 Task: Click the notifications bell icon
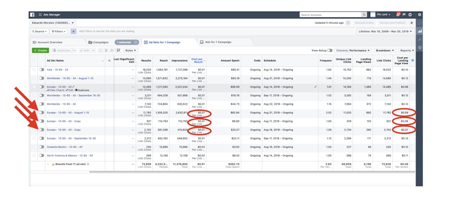[398, 15]
